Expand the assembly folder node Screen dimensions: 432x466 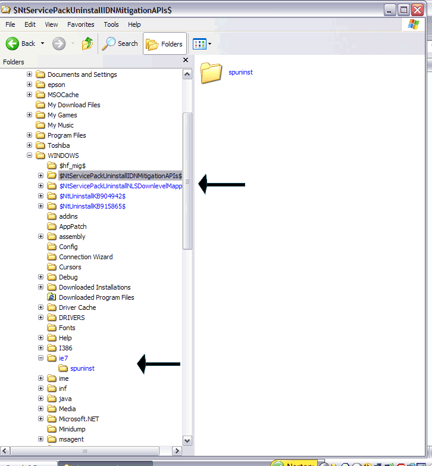tap(41, 237)
